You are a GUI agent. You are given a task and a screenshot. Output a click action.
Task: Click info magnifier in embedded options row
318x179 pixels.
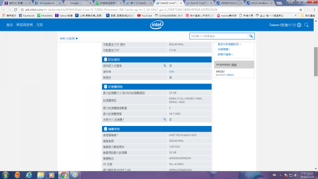click(165, 66)
